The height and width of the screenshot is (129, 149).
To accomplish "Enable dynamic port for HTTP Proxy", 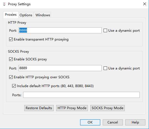I will 105,31.
